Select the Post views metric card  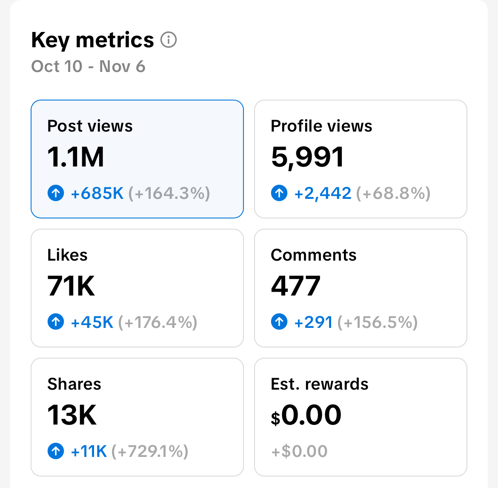pos(137,158)
